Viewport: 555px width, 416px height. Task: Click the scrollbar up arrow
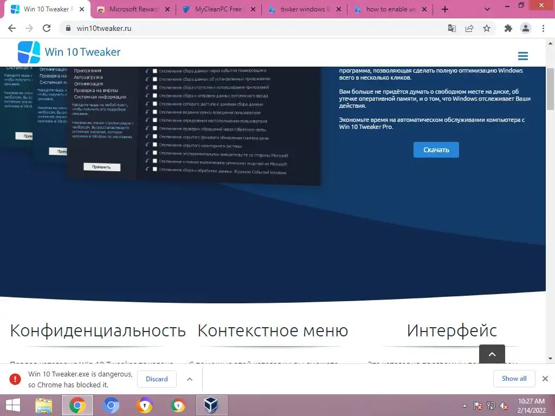[550, 43]
